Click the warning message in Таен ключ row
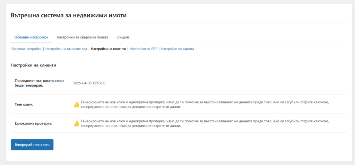Image resolution: width=355 pixels, height=165 pixels. click(x=205, y=104)
